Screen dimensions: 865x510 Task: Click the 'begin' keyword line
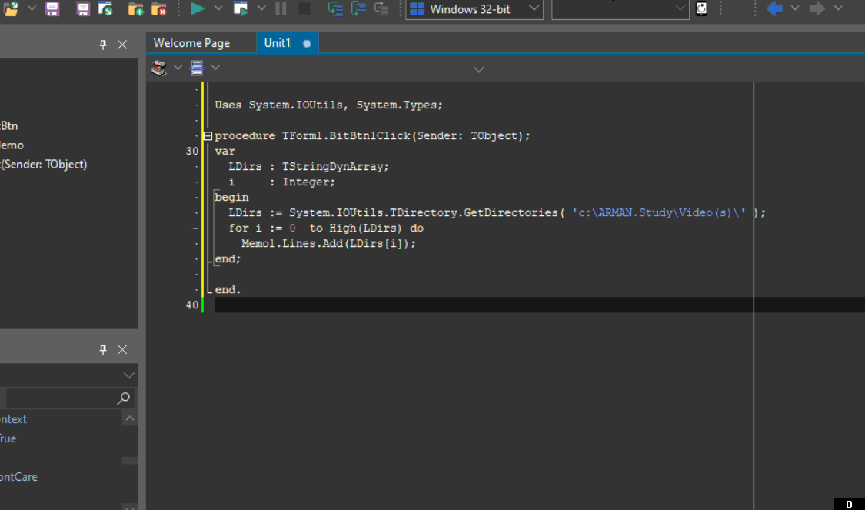click(231, 198)
